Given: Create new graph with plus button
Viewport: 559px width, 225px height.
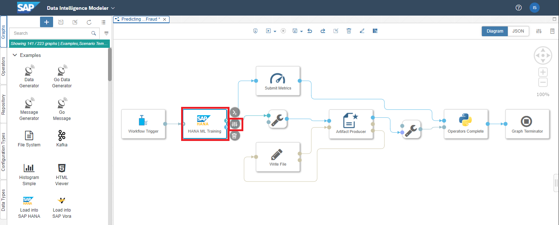Looking at the screenshot, I should pos(47,22).
